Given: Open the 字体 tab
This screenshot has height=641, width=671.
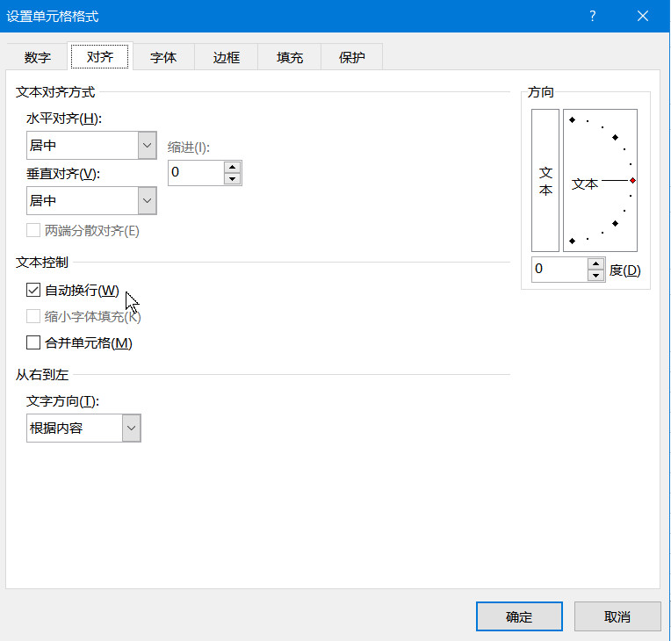Looking at the screenshot, I should [x=163, y=57].
